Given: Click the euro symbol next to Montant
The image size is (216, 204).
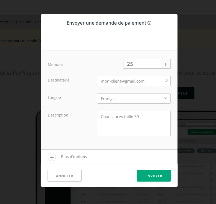Looking at the screenshot, I should point(166,64).
